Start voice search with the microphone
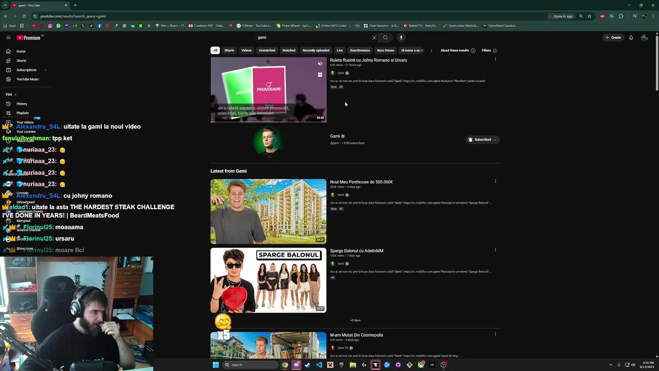Viewport: 659px width, 371px height. (401, 38)
